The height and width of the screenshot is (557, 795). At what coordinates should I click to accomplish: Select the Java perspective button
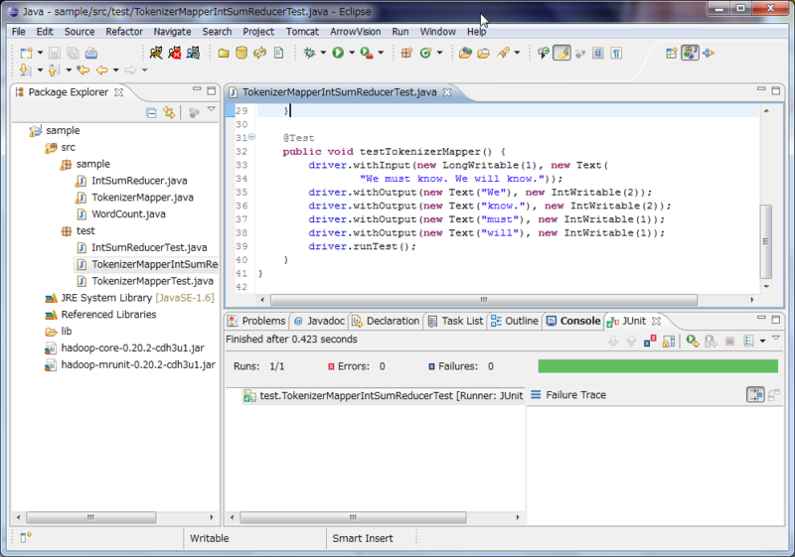690,53
